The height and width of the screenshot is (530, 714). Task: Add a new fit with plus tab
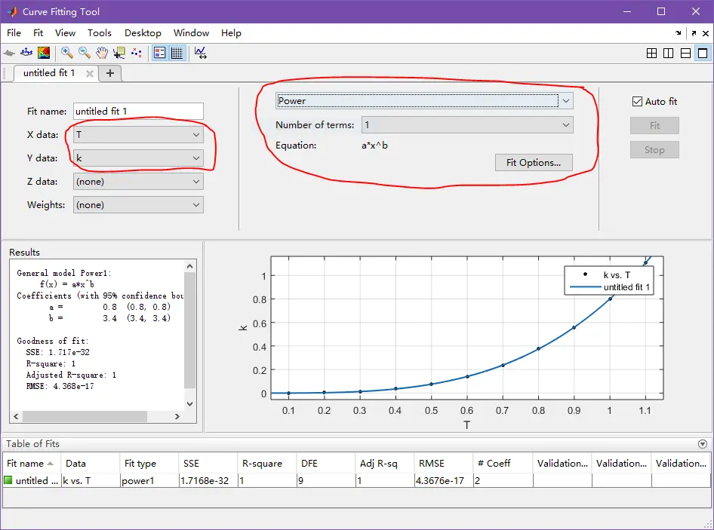click(109, 73)
